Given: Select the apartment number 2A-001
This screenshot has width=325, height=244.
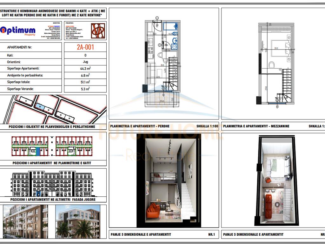Looking at the screenshot, I should (85, 47).
